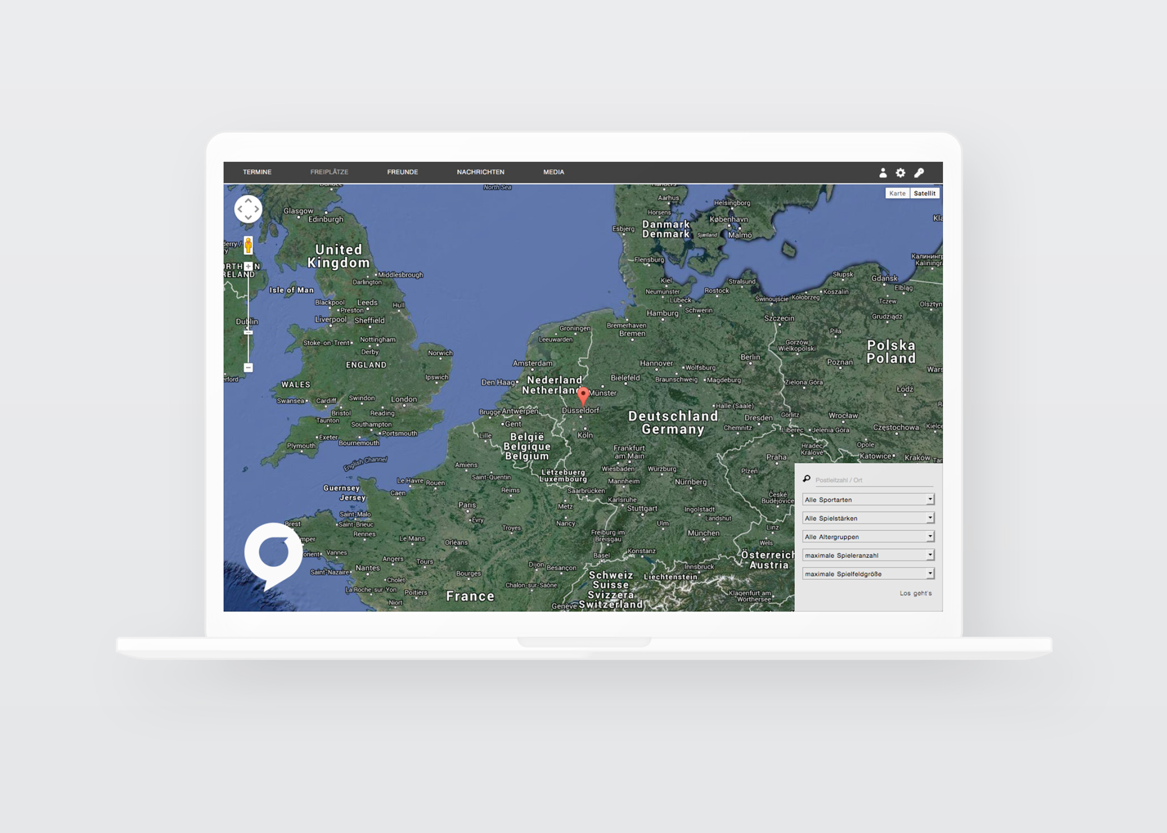The height and width of the screenshot is (833, 1167).
Task: Pan map up with arrow control
Action: pos(248,201)
